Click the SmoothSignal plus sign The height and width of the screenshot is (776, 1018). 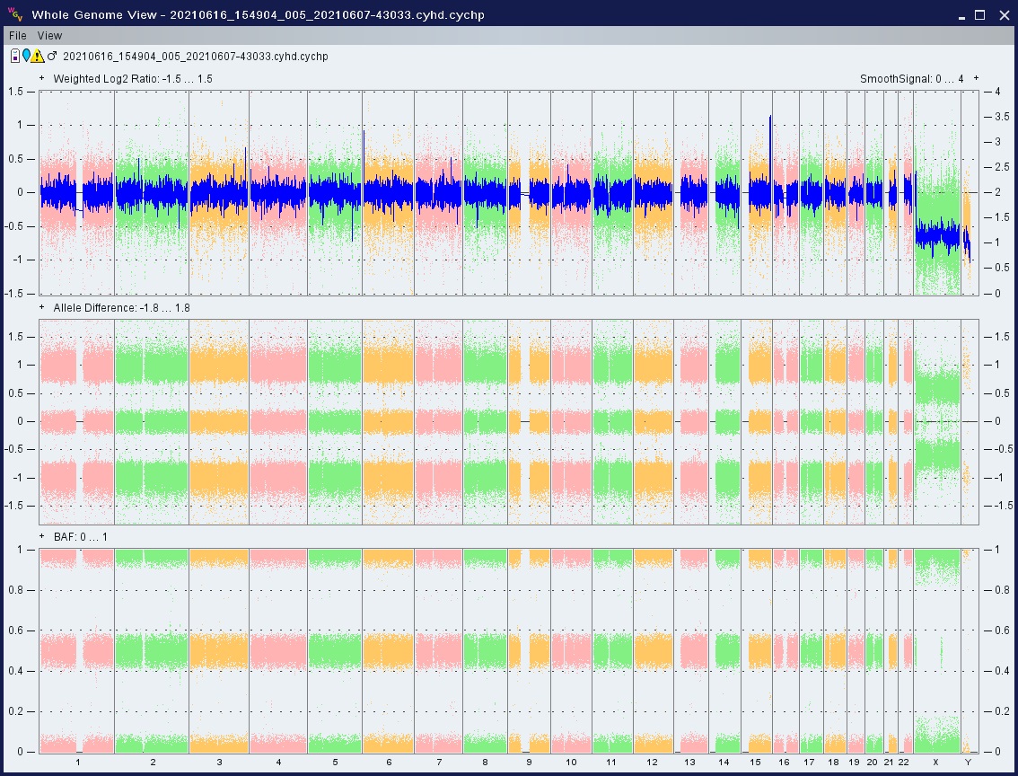point(976,79)
